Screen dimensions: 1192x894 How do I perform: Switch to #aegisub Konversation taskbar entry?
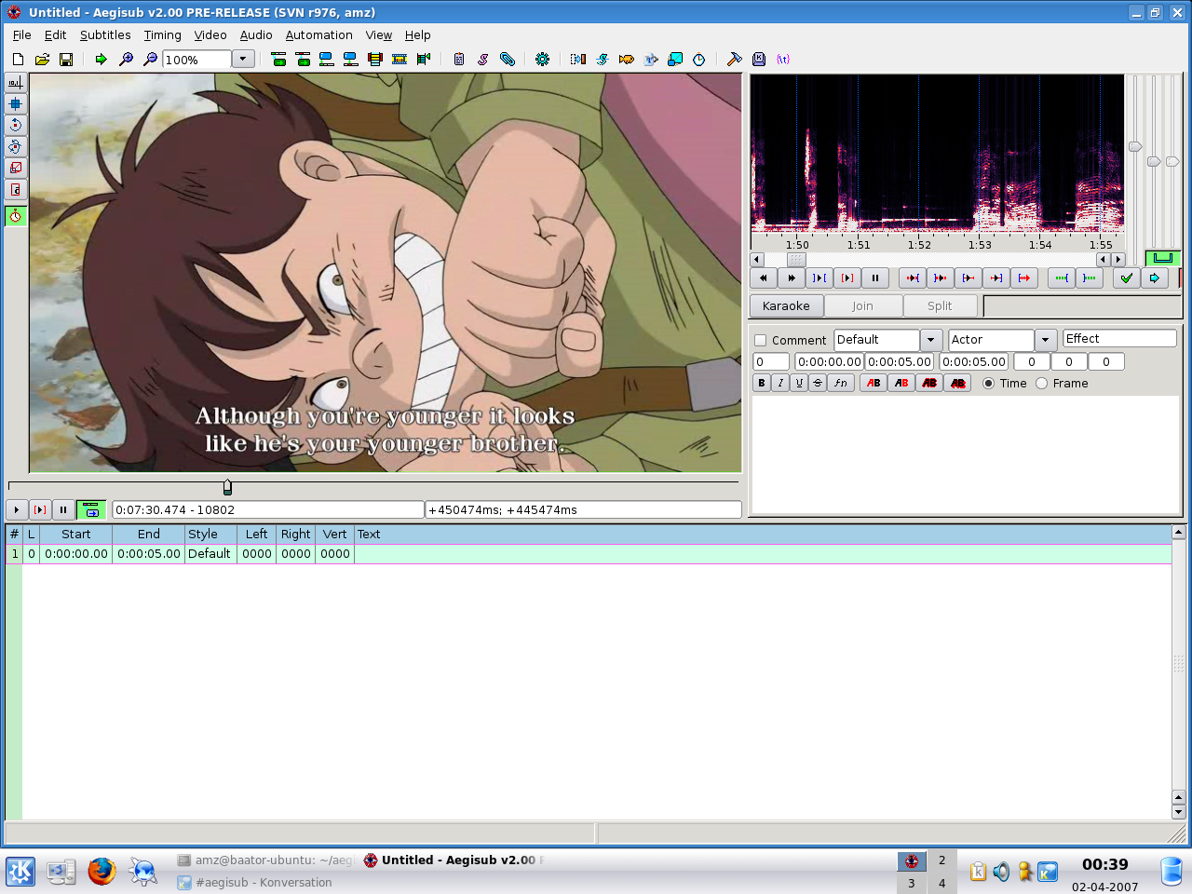point(264,882)
